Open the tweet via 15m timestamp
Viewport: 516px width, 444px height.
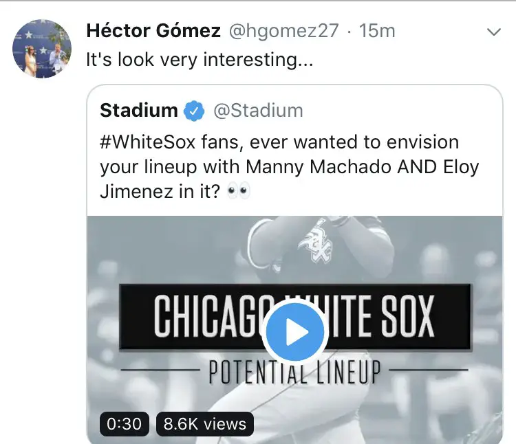[378, 31]
